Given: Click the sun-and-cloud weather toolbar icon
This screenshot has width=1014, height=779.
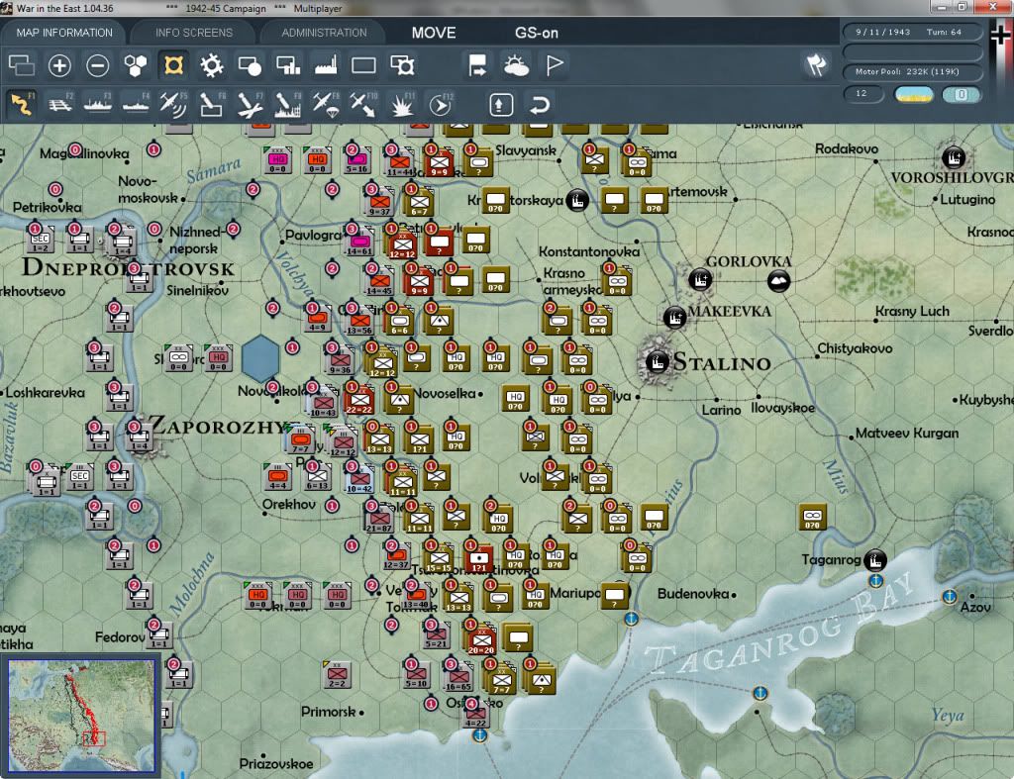Looking at the screenshot, I should click(x=516, y=65).
